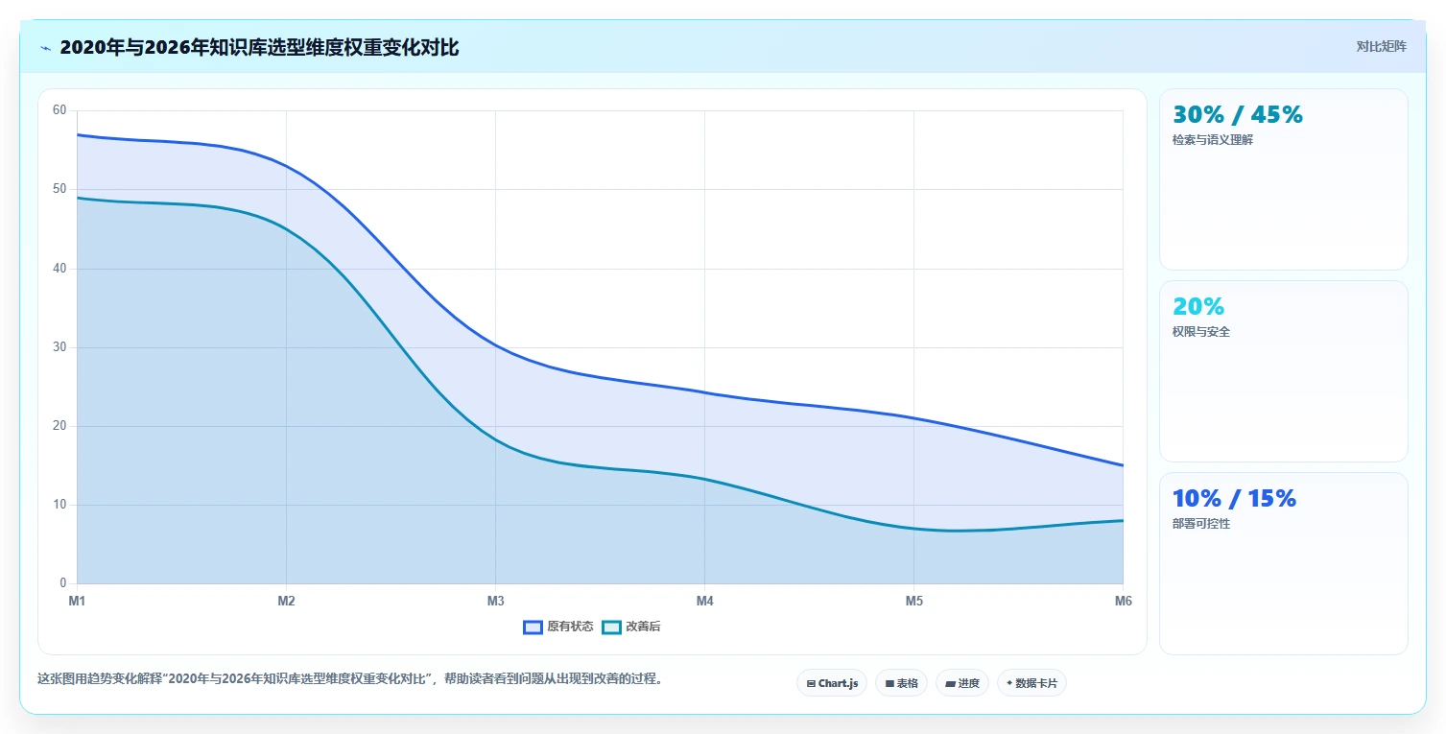The width and height of the screenshot is (1446, 734).
Task: Select the 进度 tag pill
Action: 961,683
